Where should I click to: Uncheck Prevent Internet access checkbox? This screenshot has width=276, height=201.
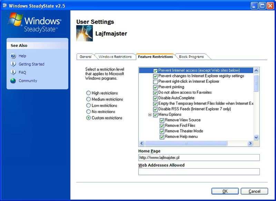[x=155, y=71]
